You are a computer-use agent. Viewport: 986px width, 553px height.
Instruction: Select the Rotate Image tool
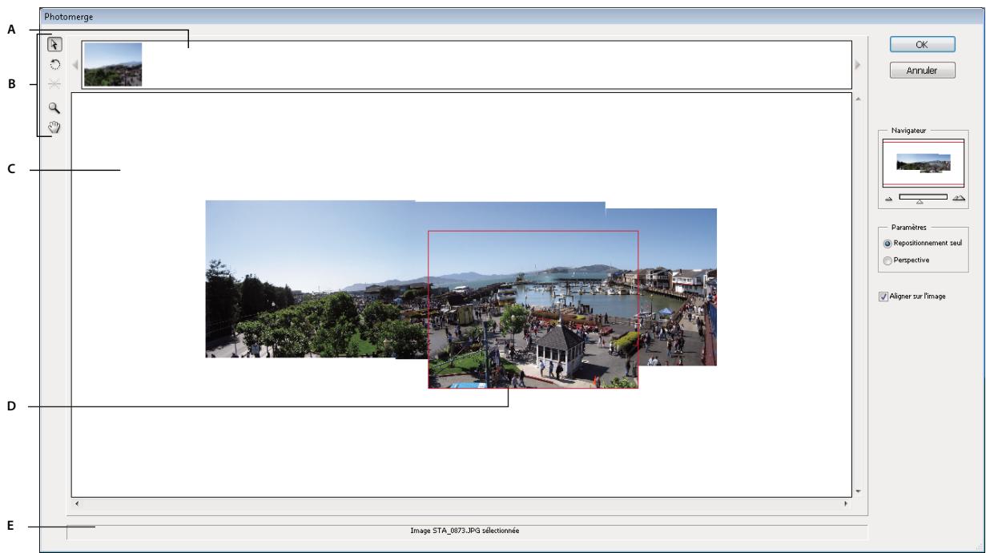tap(54, 65)
